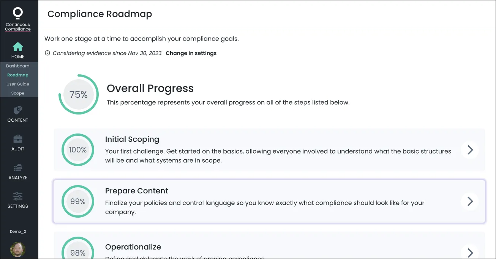Click the info icon next to evidence date

tap(47, 53)
